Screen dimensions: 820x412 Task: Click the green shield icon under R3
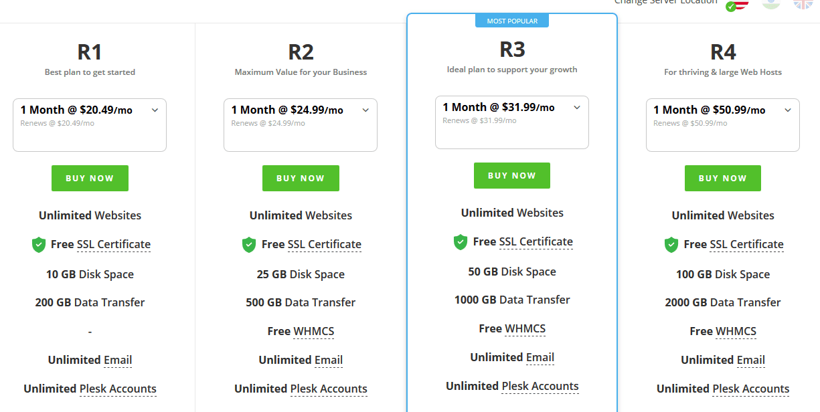[x=461, y=242]
